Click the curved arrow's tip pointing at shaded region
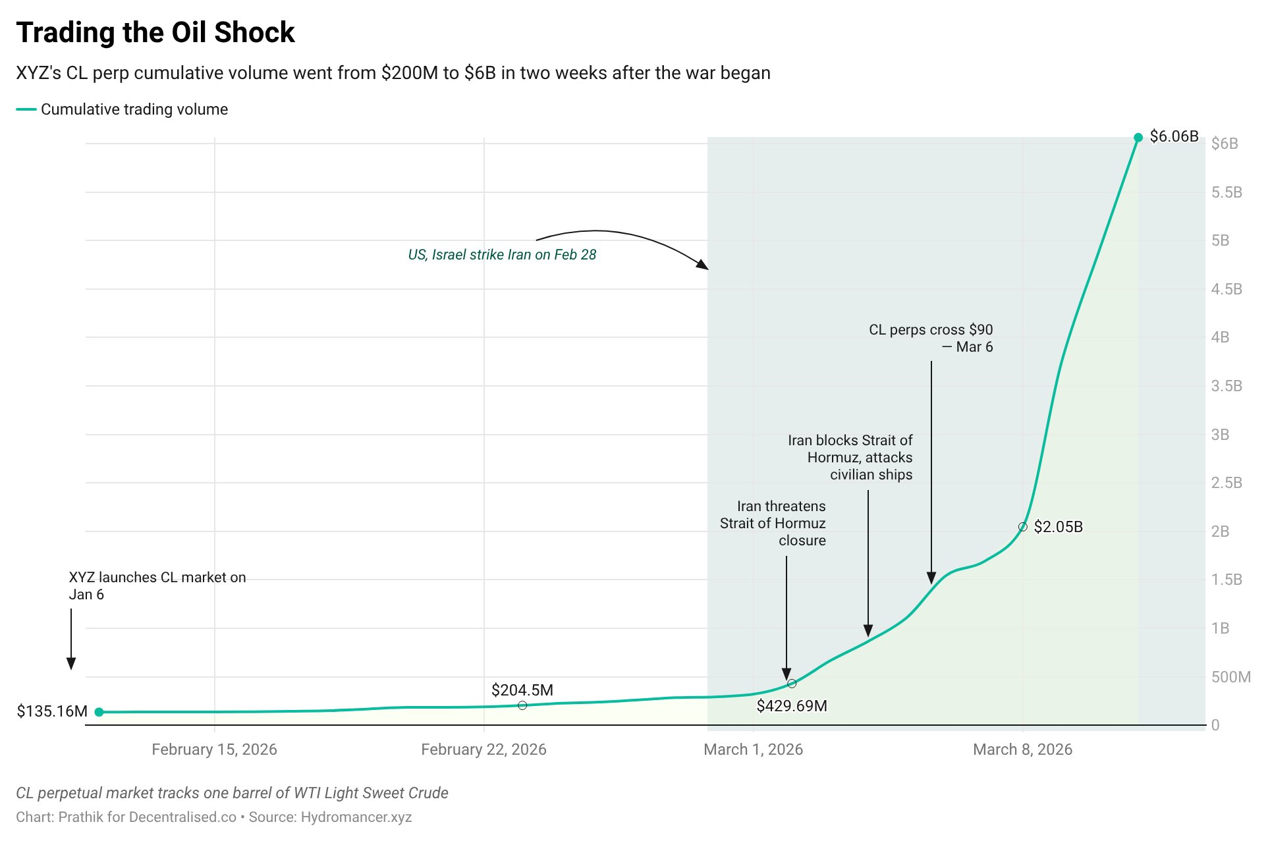The image size is (1270, 843). tap(704, 266)
